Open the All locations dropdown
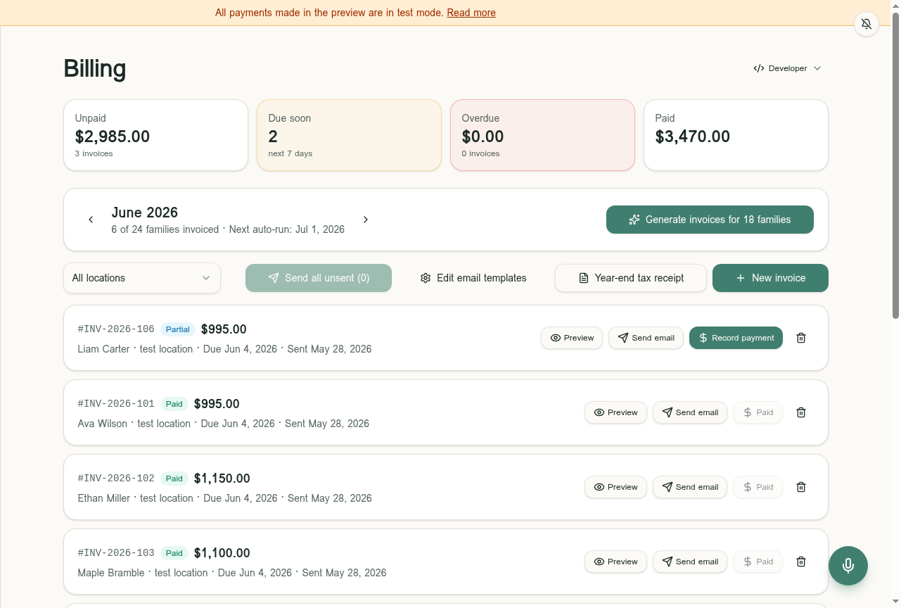 tap(142, 278)
